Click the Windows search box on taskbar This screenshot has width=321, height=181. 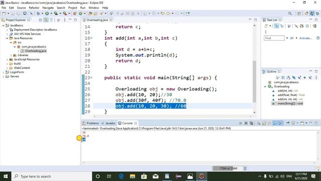pos(52,176)
